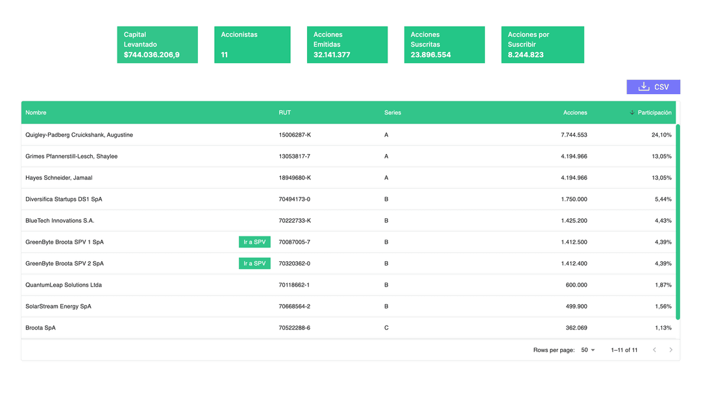Select the Acciones Emitidas card
The image size is (701, 395).
[347, 45]
